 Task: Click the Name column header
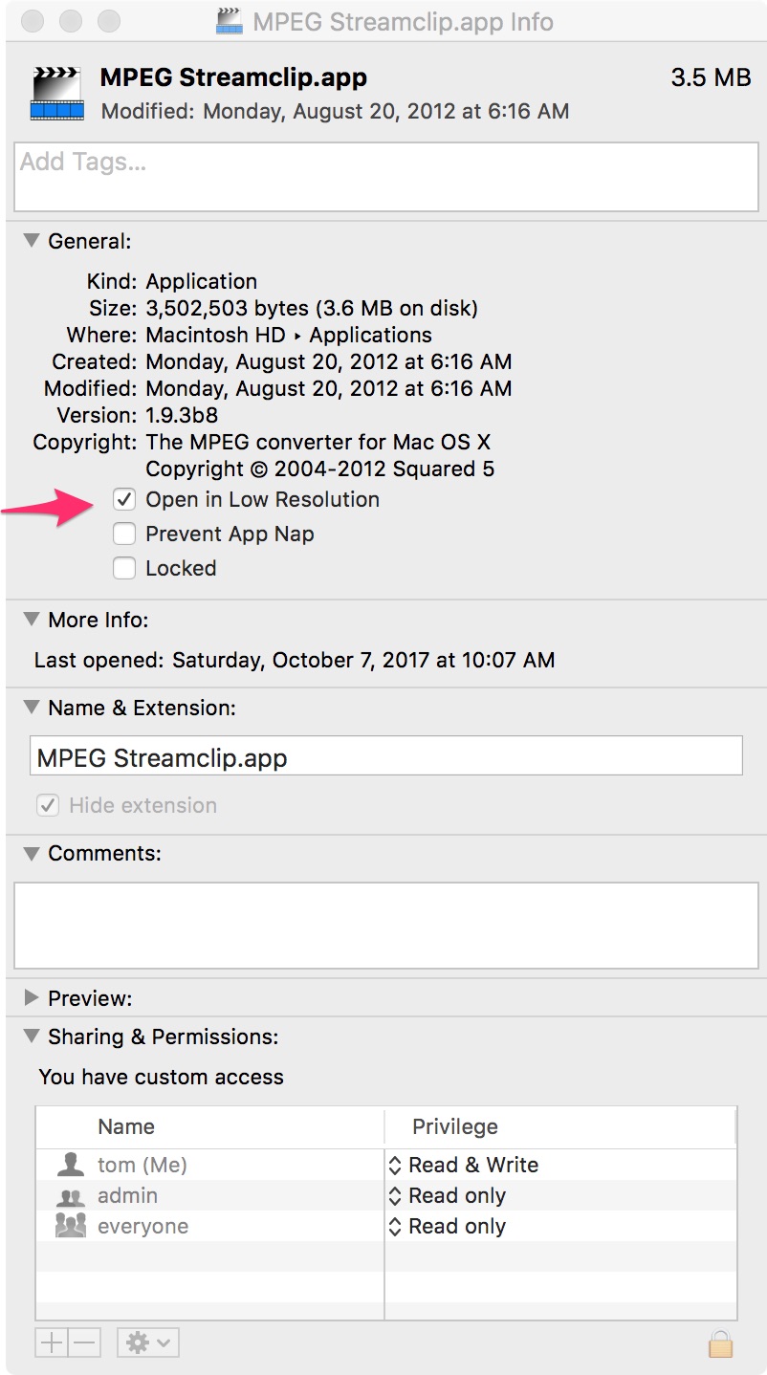[210, 1126]
